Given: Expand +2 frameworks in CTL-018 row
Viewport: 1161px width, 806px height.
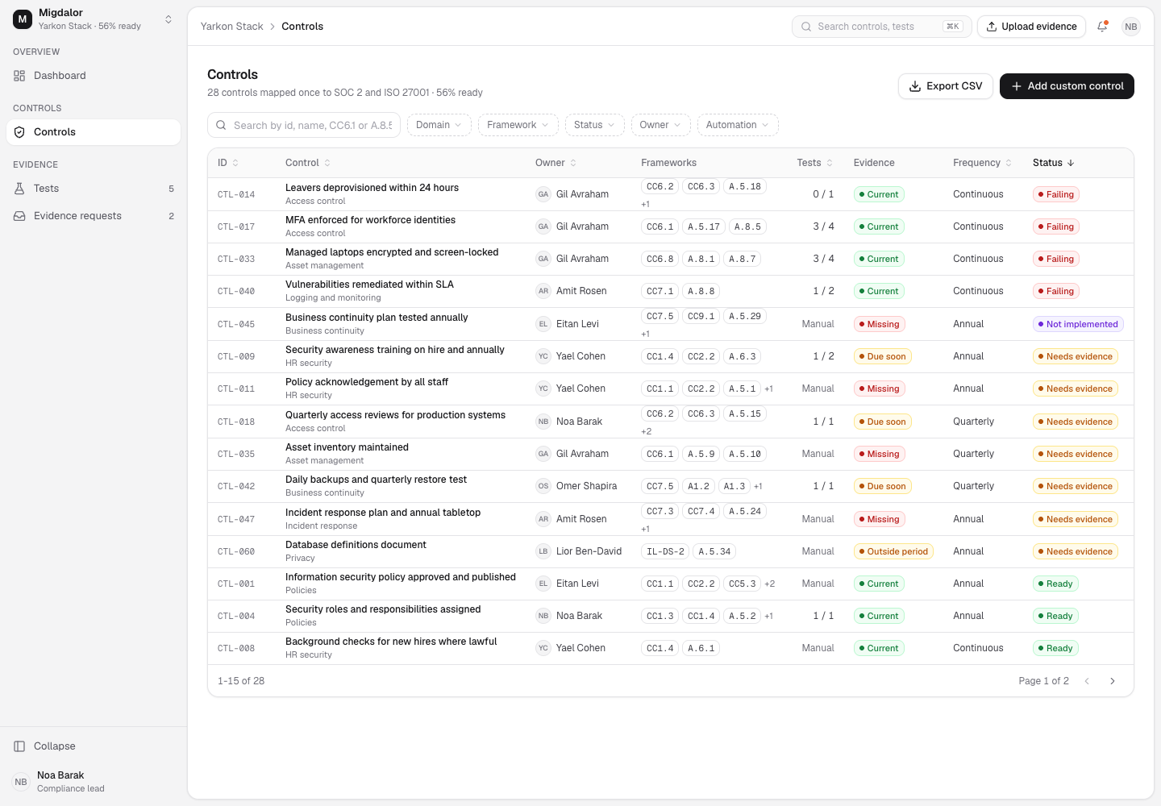Looking at the screenshot, I should tap(647, 431).
